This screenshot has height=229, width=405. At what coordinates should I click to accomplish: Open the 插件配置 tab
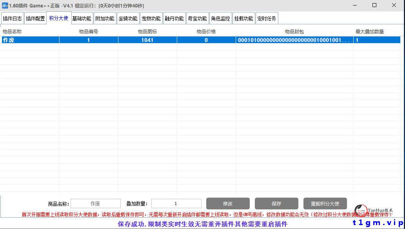pos(36,18)
